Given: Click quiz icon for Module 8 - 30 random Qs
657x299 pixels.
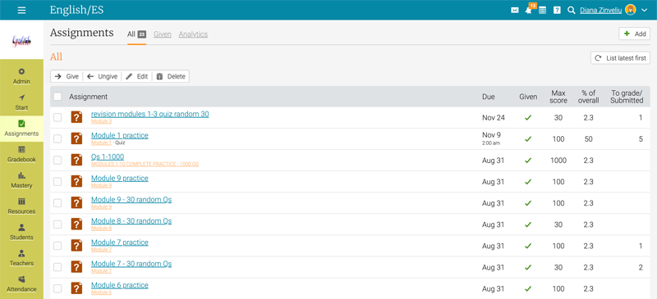Looking at the screenshot, I should point(76,224).
